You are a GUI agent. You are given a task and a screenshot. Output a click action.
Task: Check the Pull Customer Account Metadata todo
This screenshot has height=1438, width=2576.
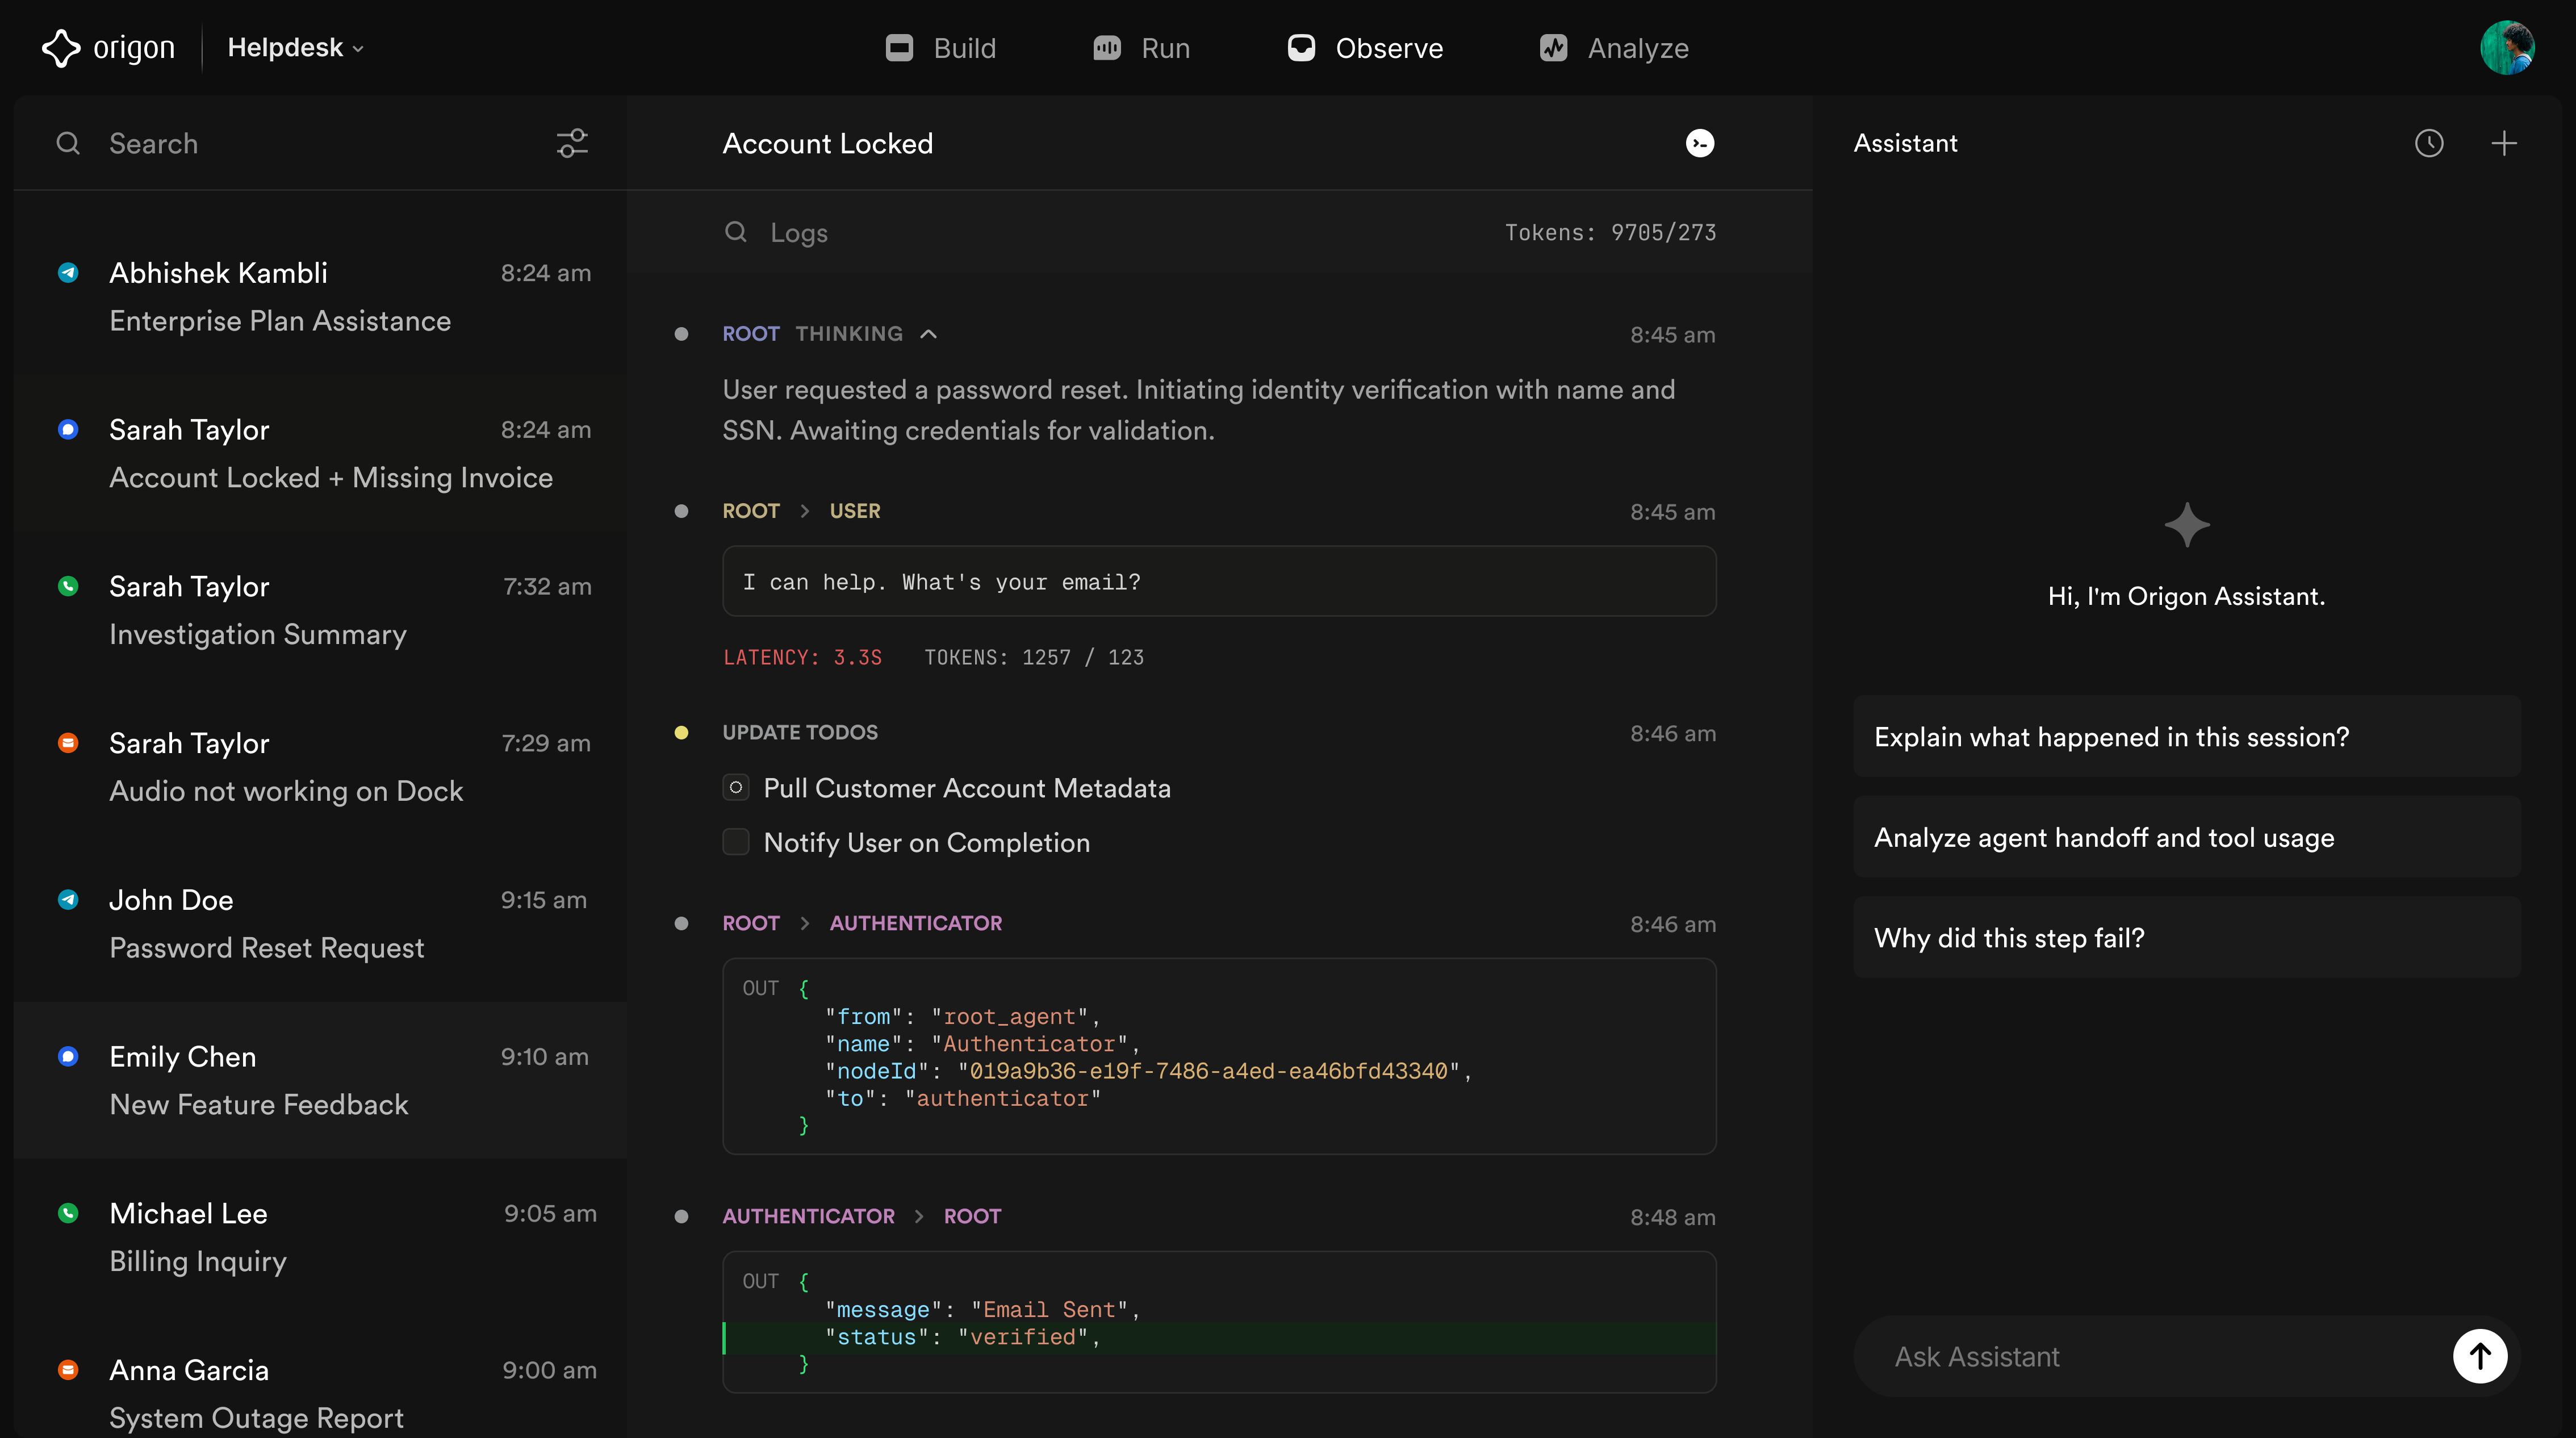(736, 787)
